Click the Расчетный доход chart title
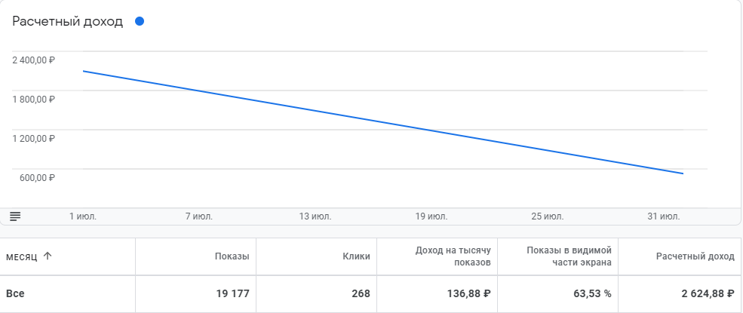 [x=67, y=21]
